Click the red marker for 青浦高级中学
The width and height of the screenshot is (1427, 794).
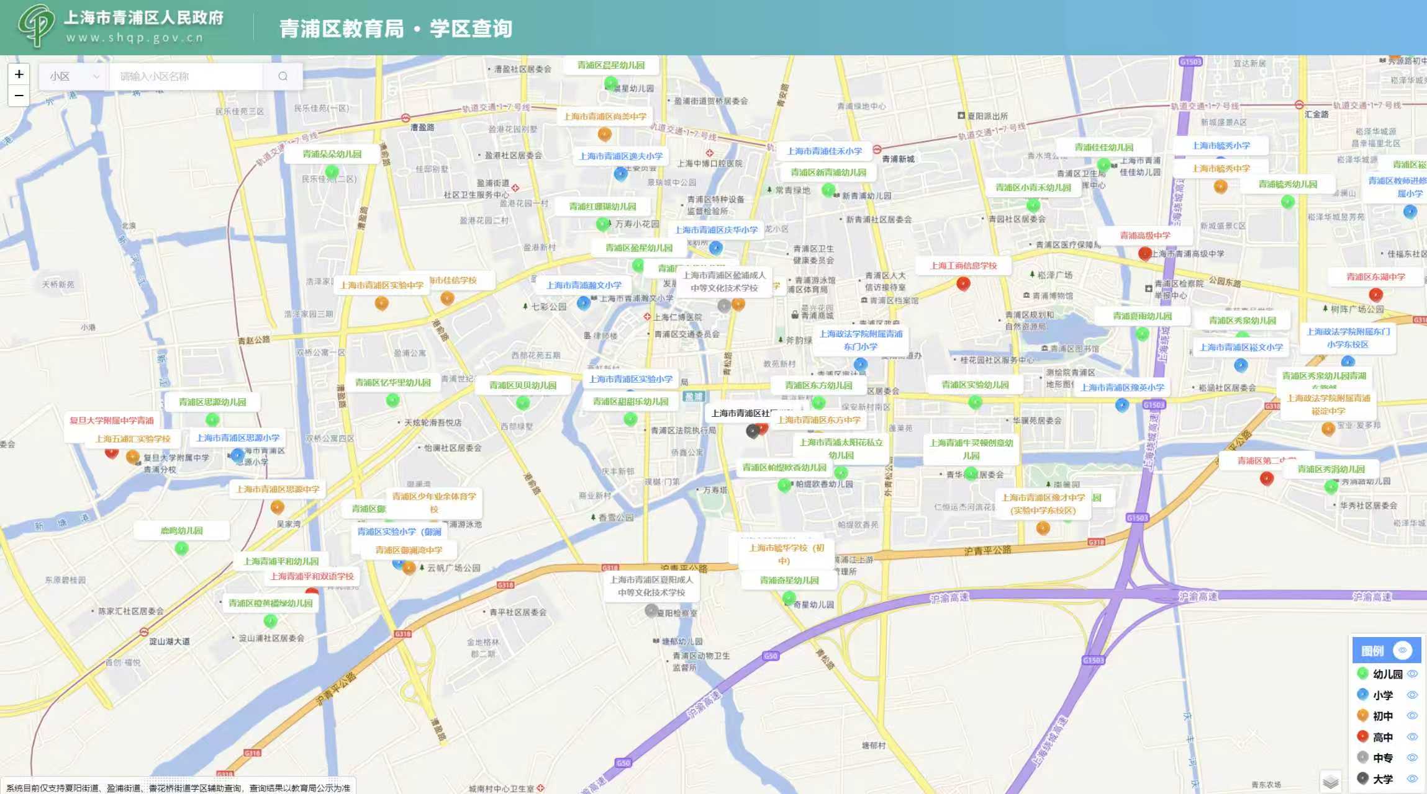pyautogui.click(x=1144, y=252)
